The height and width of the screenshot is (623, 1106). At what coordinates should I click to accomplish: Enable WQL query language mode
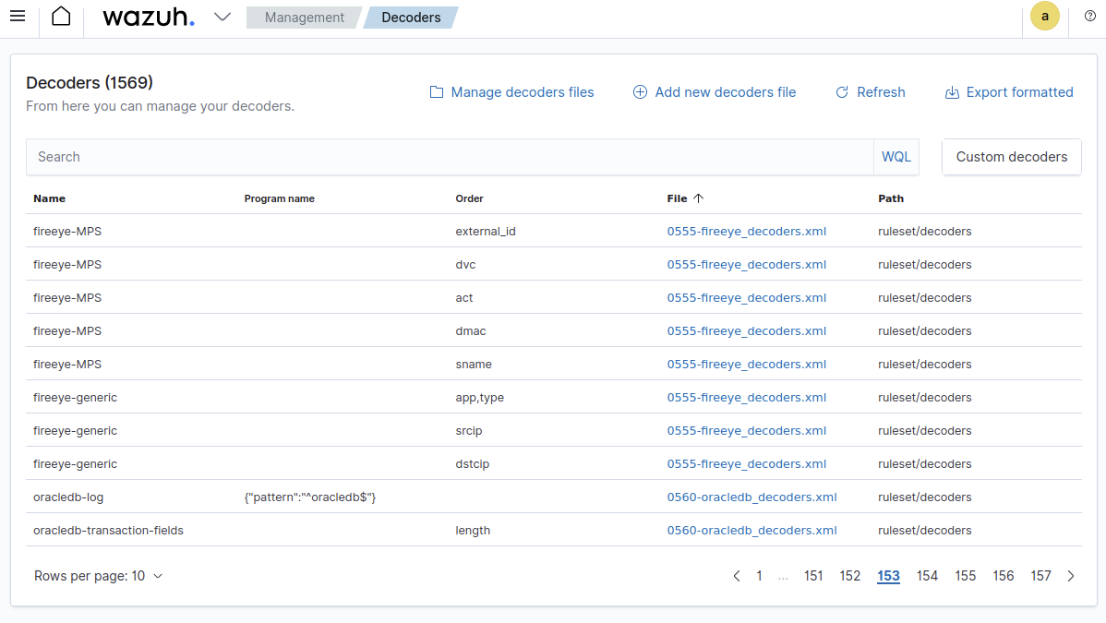tap(896, 156)
